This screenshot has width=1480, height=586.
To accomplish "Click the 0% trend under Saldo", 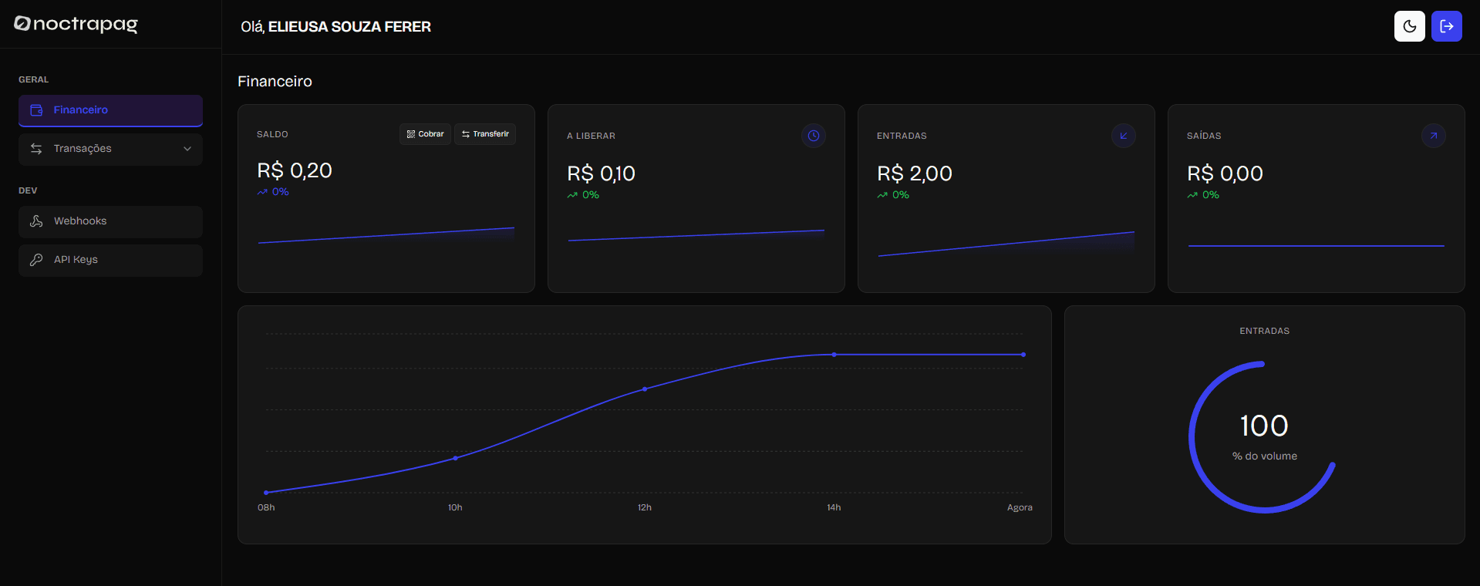I will click(273, 192).
